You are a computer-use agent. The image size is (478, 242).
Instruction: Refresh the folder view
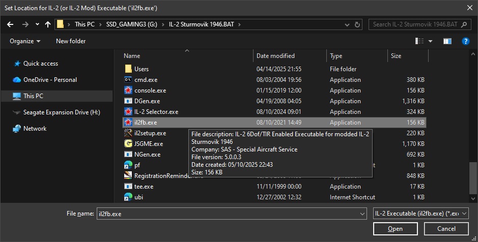[357, 24]
